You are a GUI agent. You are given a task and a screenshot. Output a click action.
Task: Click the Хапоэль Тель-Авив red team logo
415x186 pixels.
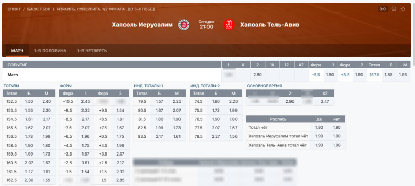[x=229, y=25]
